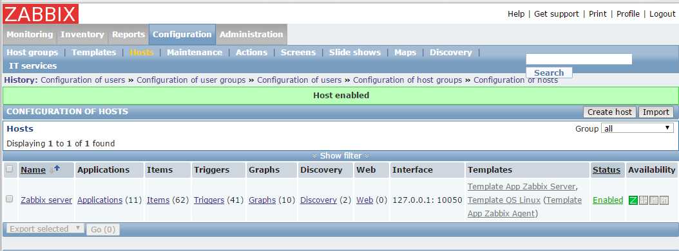Click the Print link
The height and width of the screenshot is (251, 679).
598,13
